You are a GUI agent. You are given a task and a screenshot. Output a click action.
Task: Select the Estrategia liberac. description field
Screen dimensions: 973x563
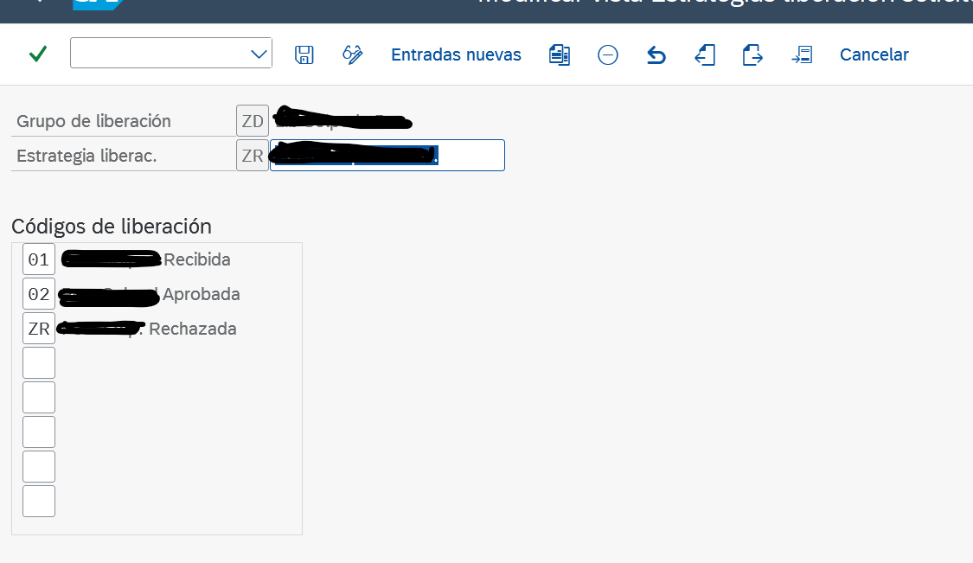387,156
